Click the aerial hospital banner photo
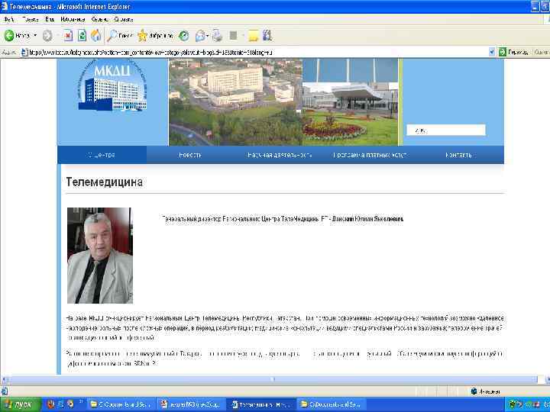Viewport: 550px width, 412px height. (236, 102)
